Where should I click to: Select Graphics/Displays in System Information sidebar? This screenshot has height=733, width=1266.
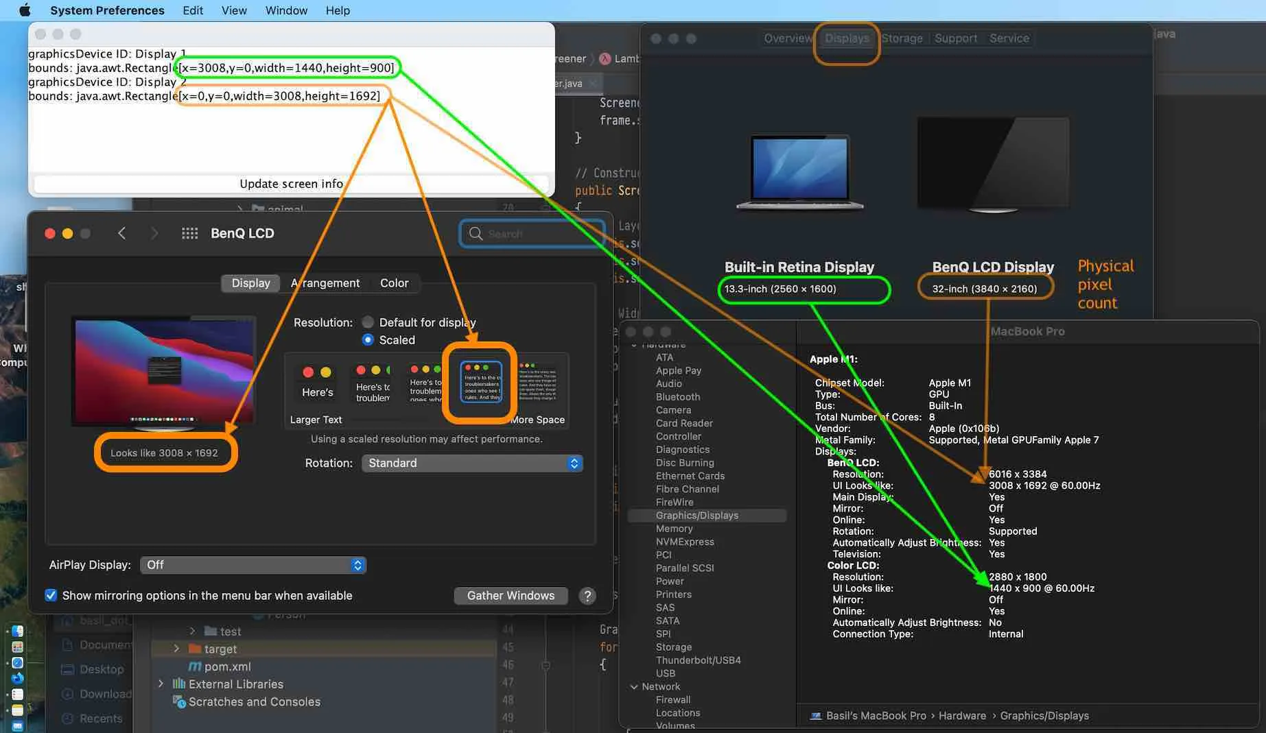pos(707,516)
